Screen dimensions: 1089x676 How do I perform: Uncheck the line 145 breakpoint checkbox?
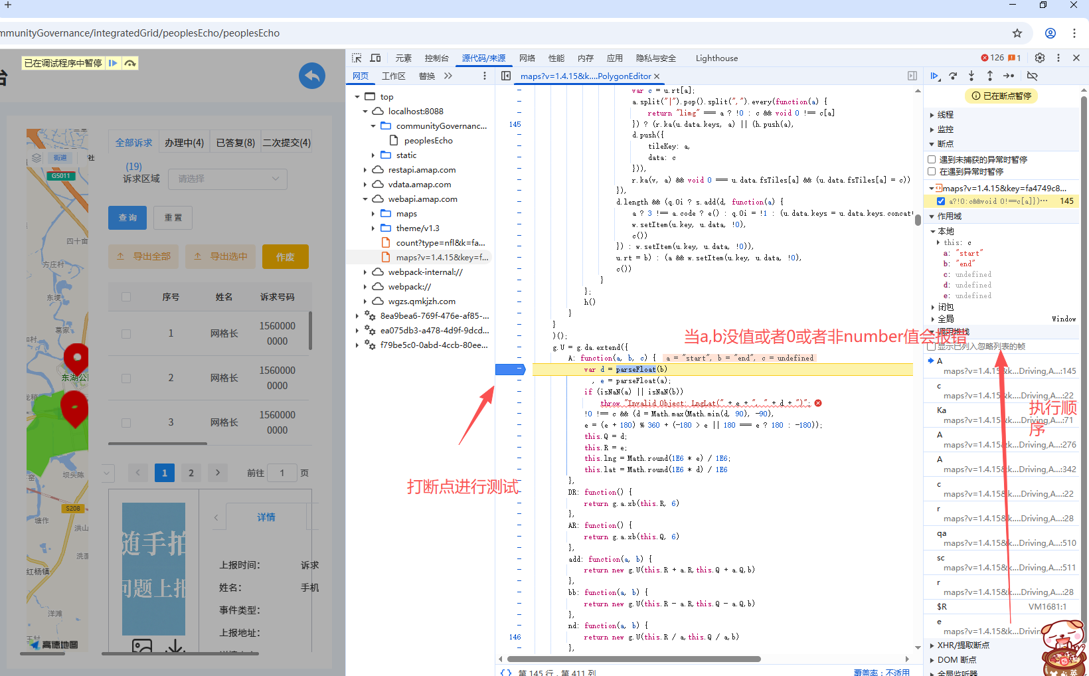[941, 201]
